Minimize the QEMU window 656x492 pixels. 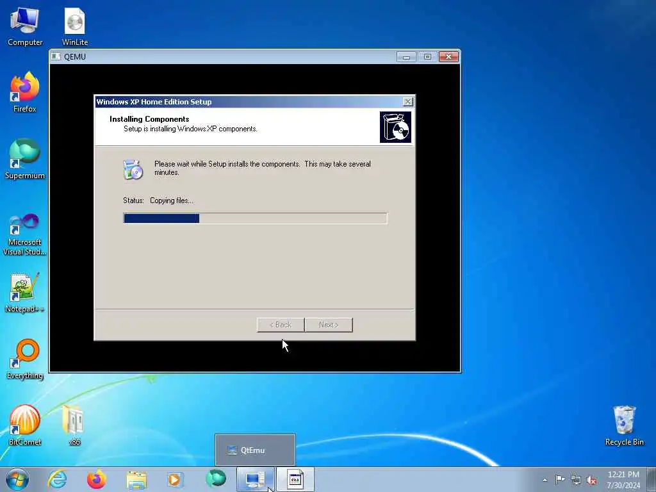(406, 56)
